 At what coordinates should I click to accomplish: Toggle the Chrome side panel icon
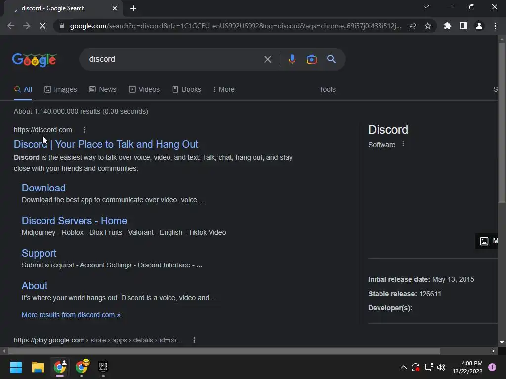click(x=464, y=26)
